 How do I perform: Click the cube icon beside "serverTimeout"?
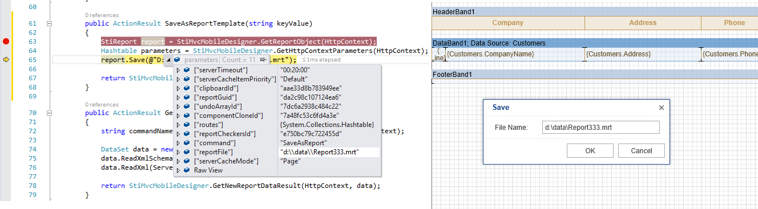point(187,69)
